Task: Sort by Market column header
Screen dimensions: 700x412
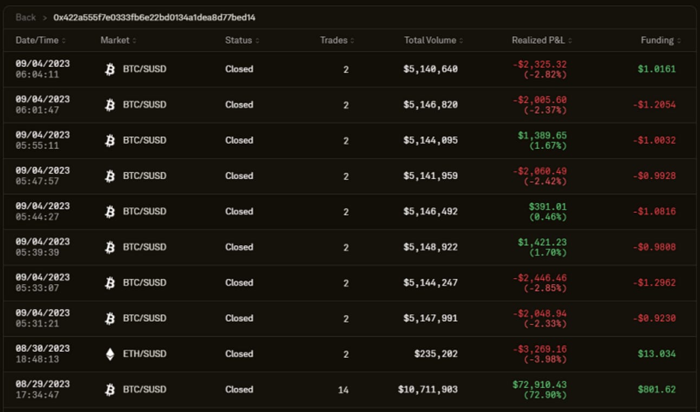Action: (x=119, y=40)
